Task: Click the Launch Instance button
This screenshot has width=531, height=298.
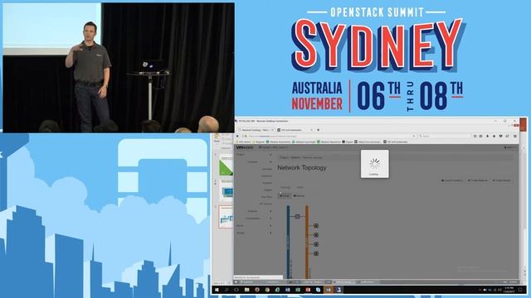Action: pos(451,180)
